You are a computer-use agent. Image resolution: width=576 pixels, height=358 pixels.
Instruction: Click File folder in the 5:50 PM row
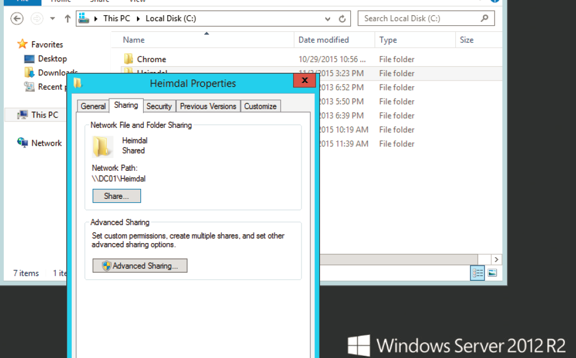click(x=397, y=101)
